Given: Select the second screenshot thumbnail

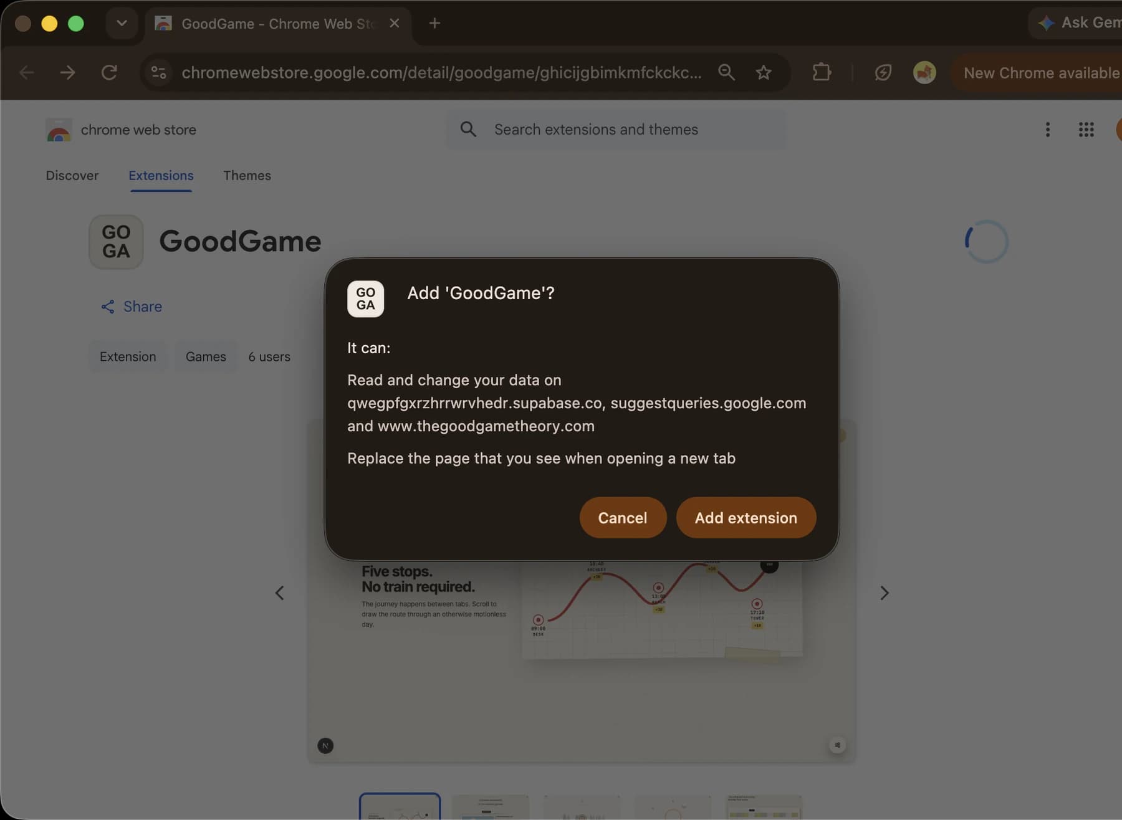Looking at the screenshot, I should click(491, 807).
